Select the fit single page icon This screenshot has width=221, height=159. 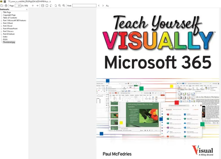coord(47,5)
